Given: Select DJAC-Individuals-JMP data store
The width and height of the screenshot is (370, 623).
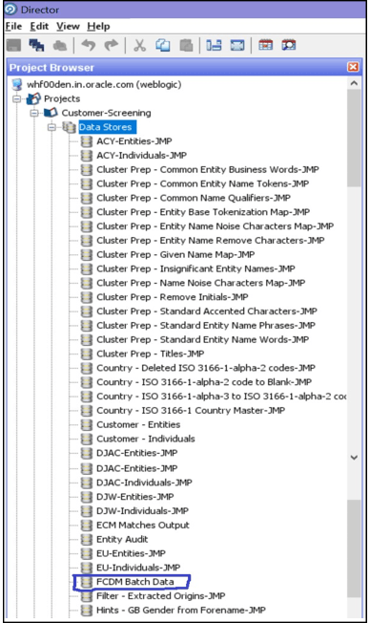Looking at the screenshot, I should 144,483.
